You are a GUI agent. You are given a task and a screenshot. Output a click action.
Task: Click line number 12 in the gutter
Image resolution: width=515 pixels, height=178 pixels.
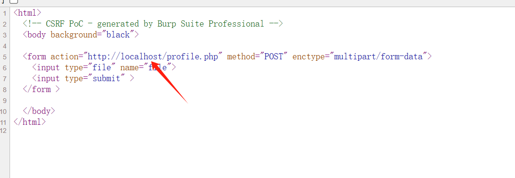[3, 131]
